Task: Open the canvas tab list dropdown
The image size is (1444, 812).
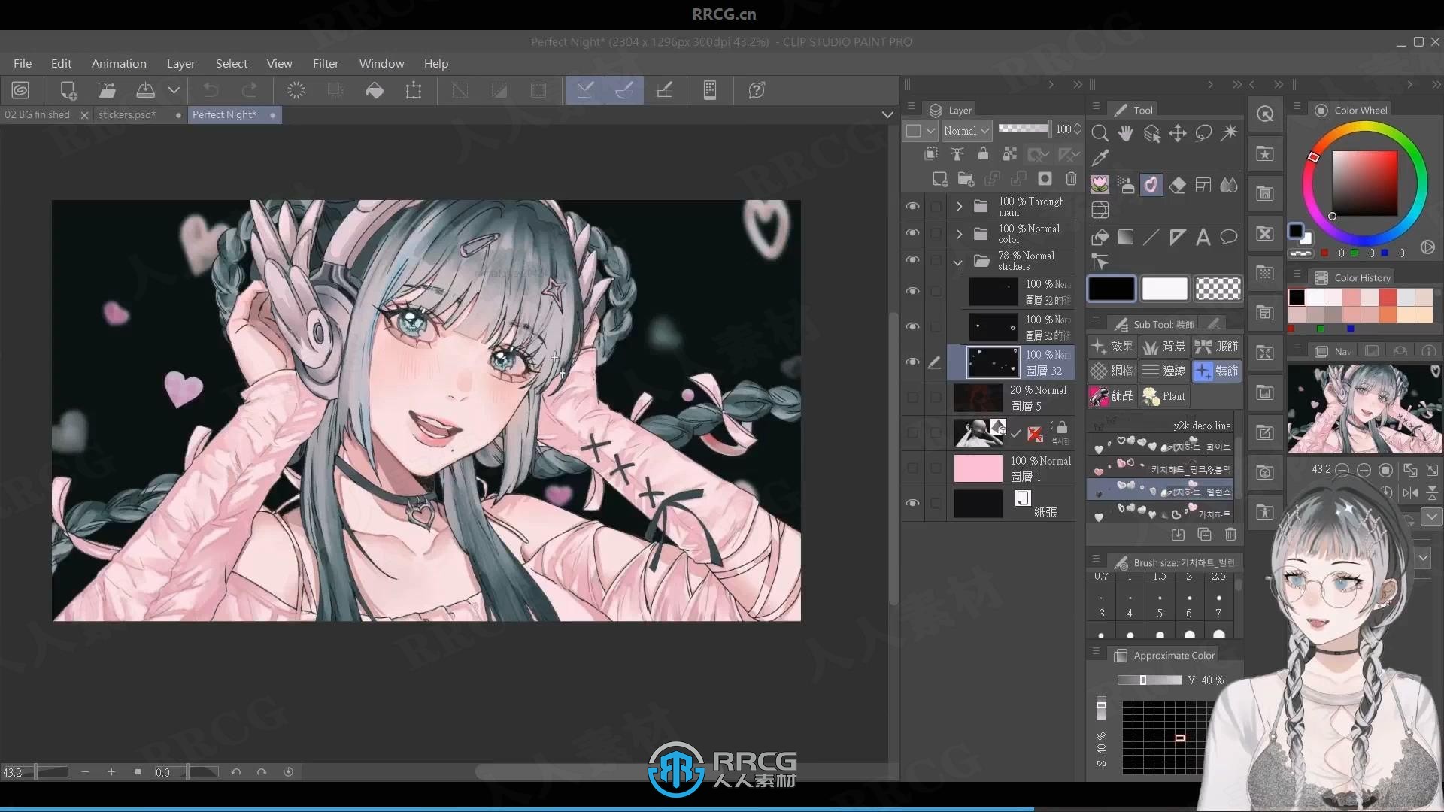Action: [x=887, y=114]
